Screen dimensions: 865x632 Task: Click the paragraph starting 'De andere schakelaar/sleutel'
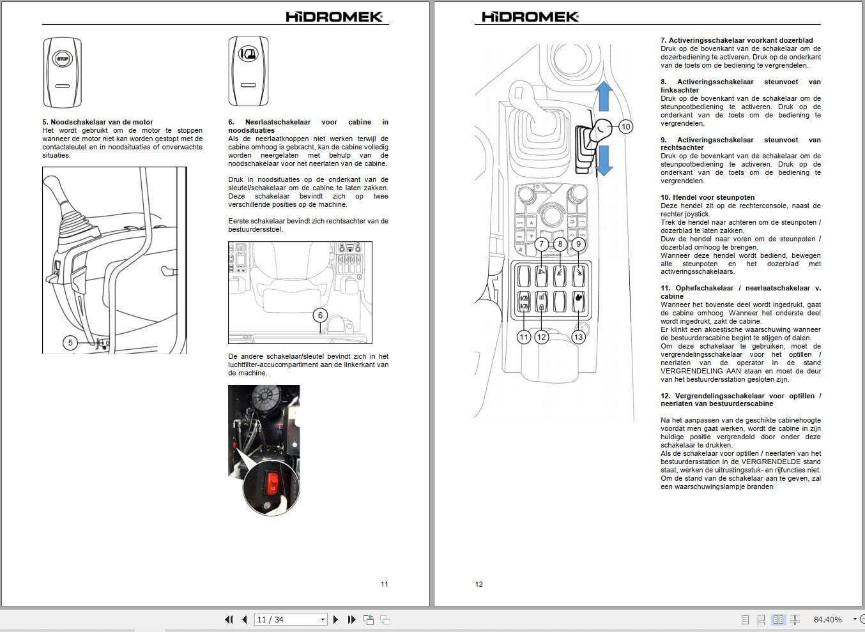(308, 365)
